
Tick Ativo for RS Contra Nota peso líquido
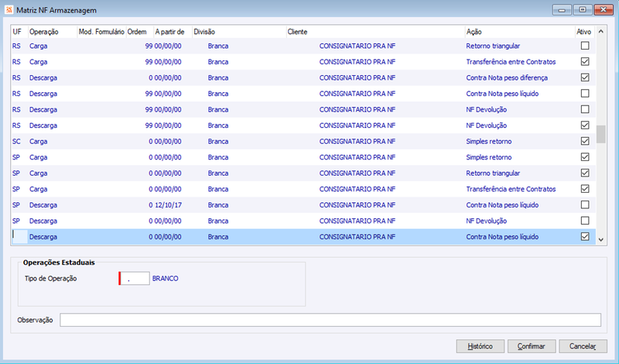(585, 93)
